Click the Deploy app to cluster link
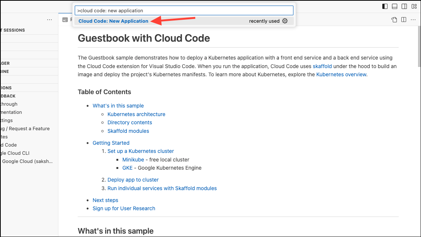421x237 pixels. (x=133, y=180)
